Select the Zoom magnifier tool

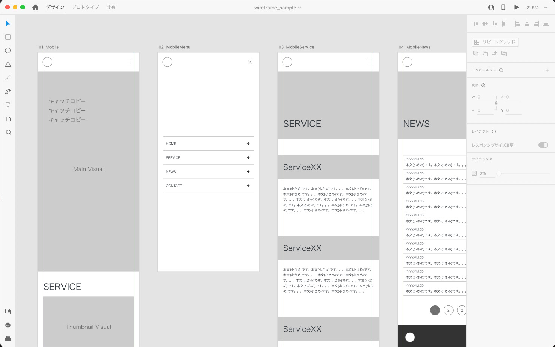(8, 133)
